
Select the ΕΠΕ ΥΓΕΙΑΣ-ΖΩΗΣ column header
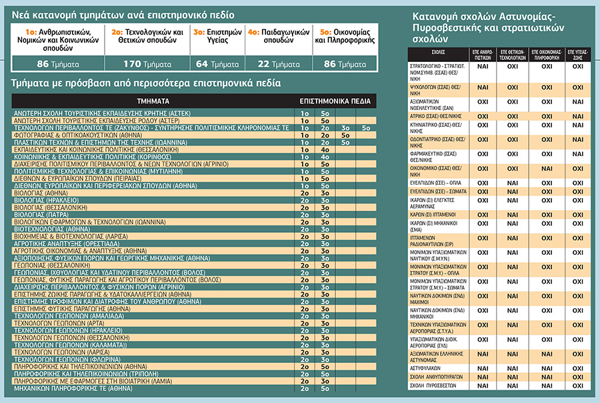[x=578, y=55]
